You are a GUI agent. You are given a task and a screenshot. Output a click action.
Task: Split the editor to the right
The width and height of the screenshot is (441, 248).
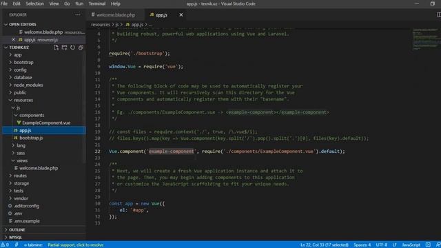pos(438,14)
